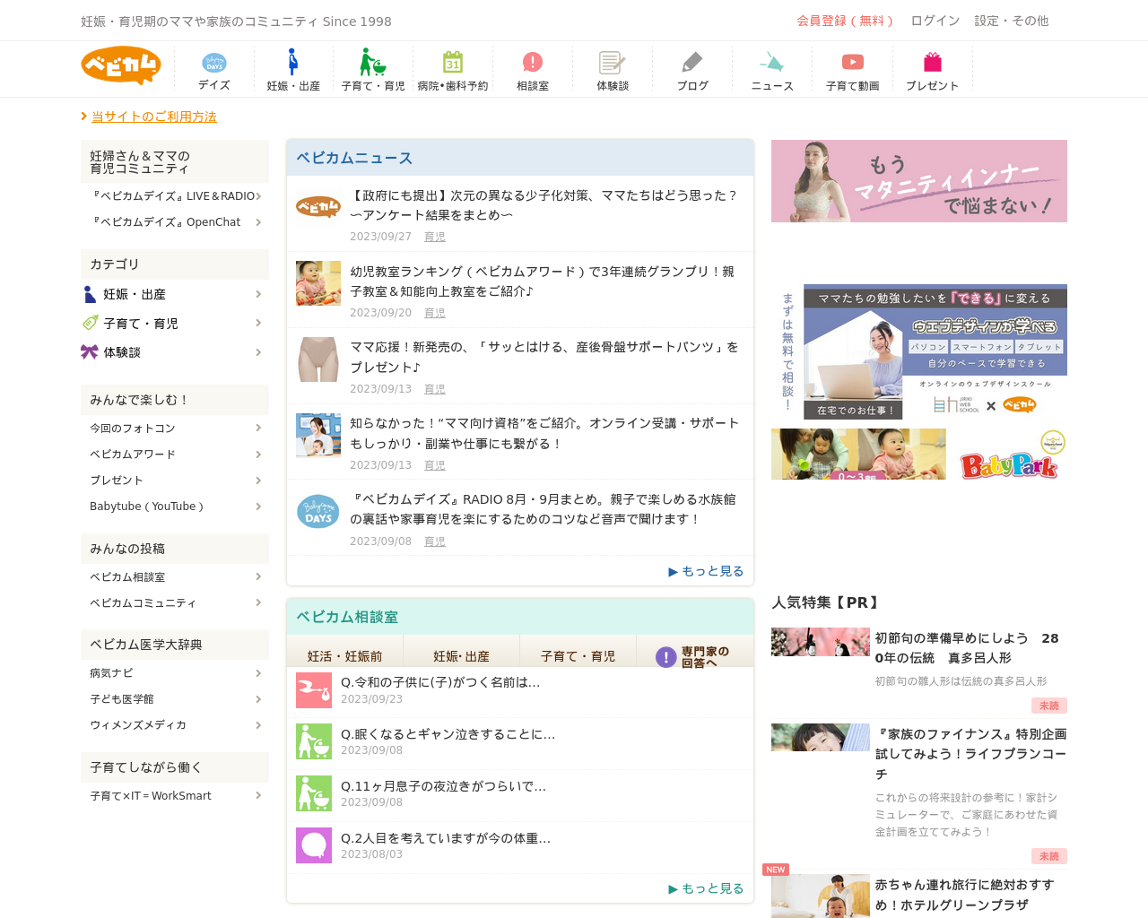Click child thumbnail of ファイナンス feature
The width and height of the screenshot is (1148, 918).
pos(821,737)
